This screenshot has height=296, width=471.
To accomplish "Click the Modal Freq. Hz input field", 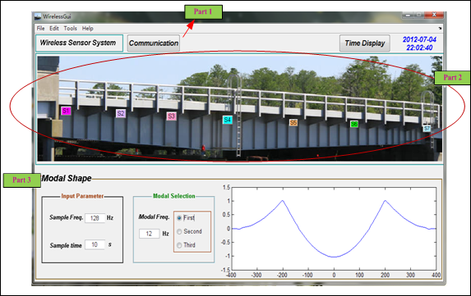I will click(150, 234).
